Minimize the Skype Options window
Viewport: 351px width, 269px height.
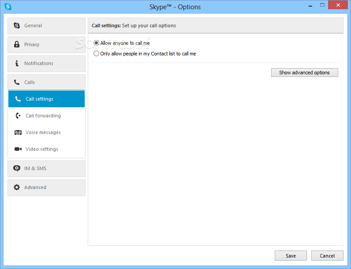pos(310,5)
